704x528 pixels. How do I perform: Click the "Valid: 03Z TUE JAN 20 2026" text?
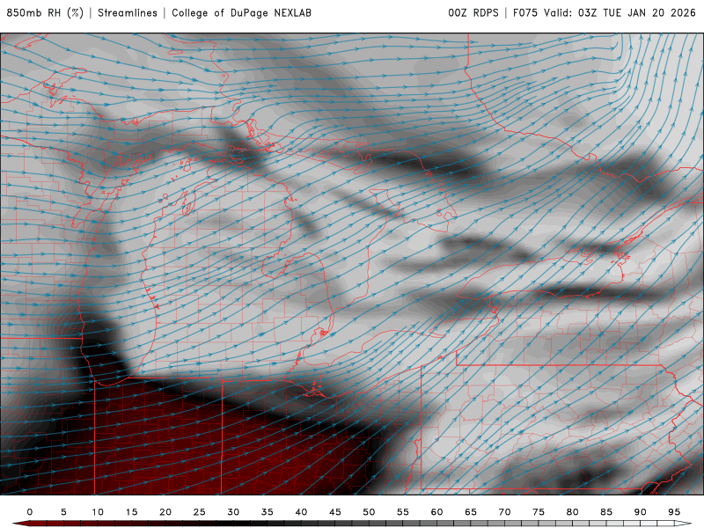(x=620, y=13)
